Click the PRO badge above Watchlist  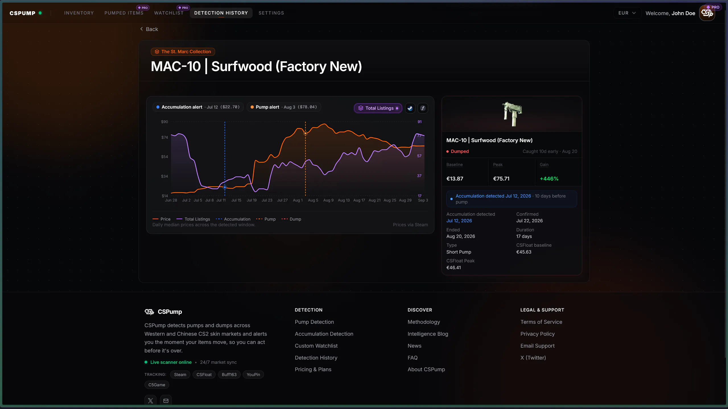point(183,8)
